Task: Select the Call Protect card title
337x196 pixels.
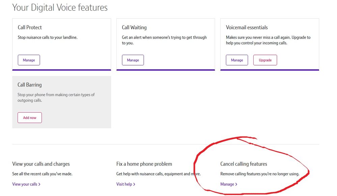Action: (x=30, y=28)
